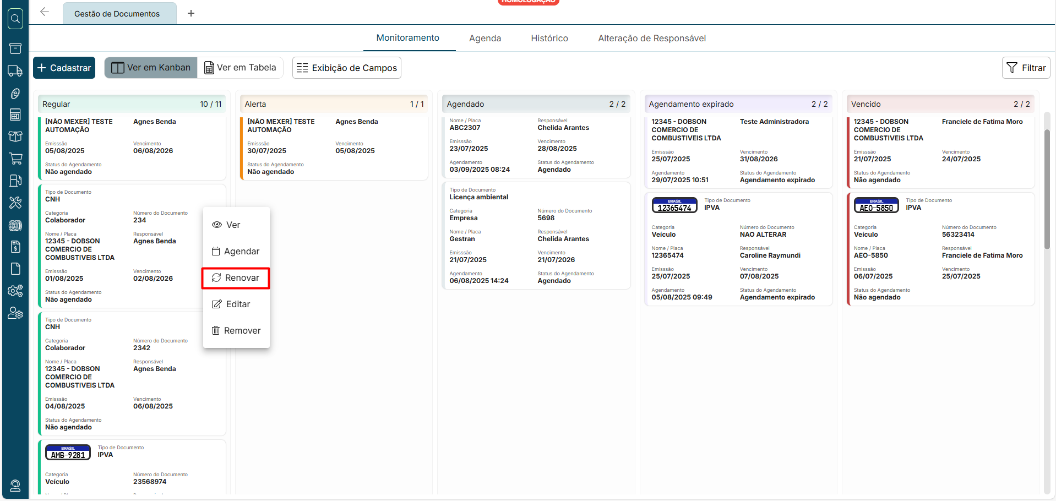
Task: Open the Filtrar filter button
Action: tap(1026, 68)
